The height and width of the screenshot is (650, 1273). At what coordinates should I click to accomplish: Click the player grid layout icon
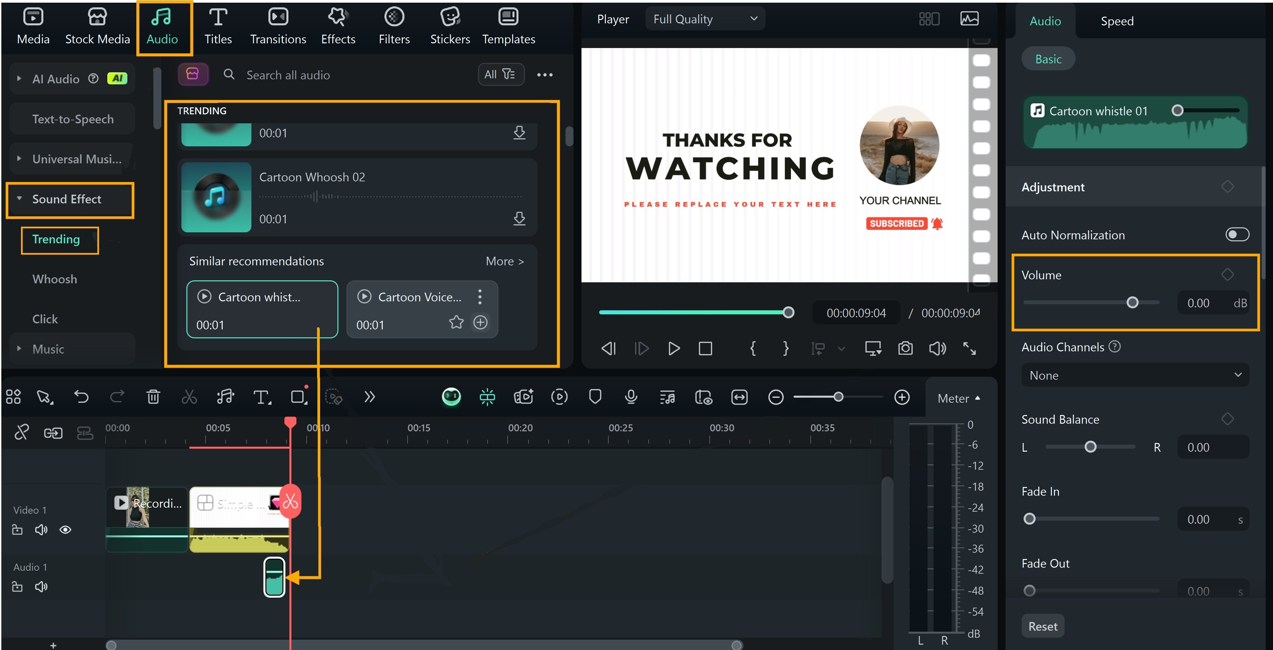[x=929, y=19]
